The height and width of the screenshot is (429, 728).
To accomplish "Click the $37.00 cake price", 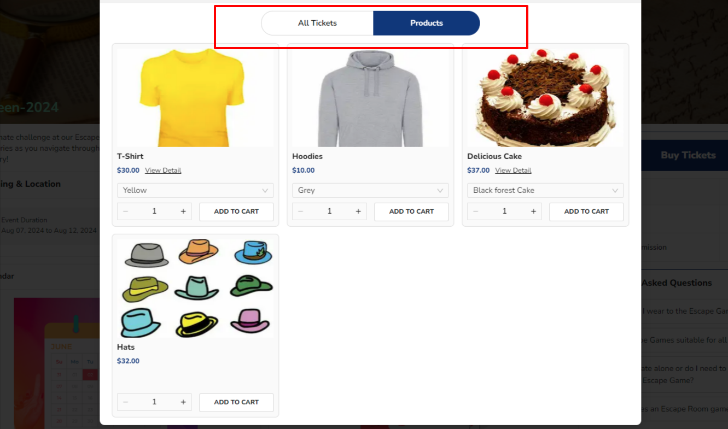I will [x=478, y=171].
